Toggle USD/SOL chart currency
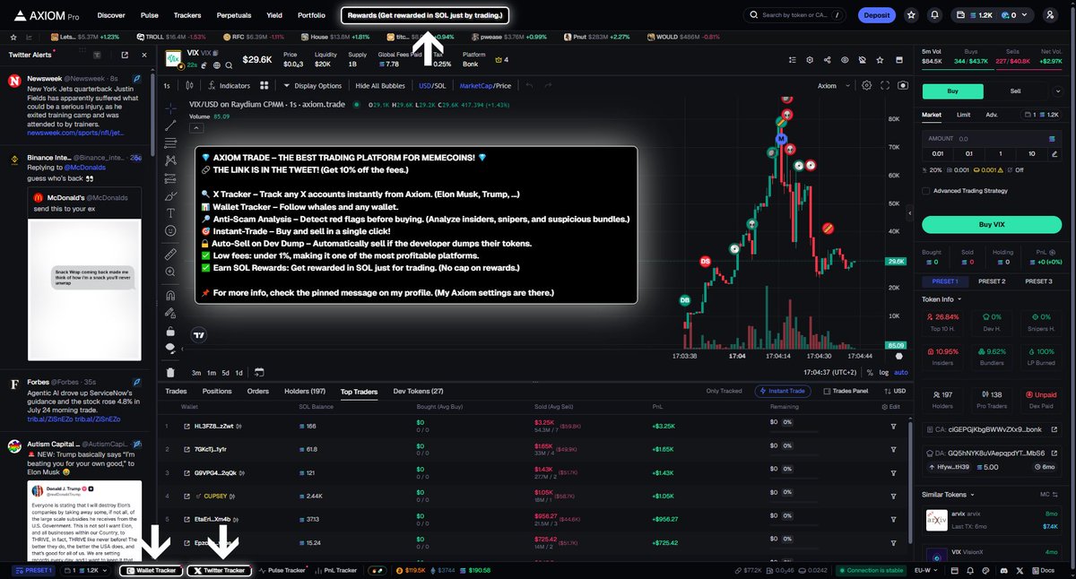1076x579 pixels. [x=432, y=86]
